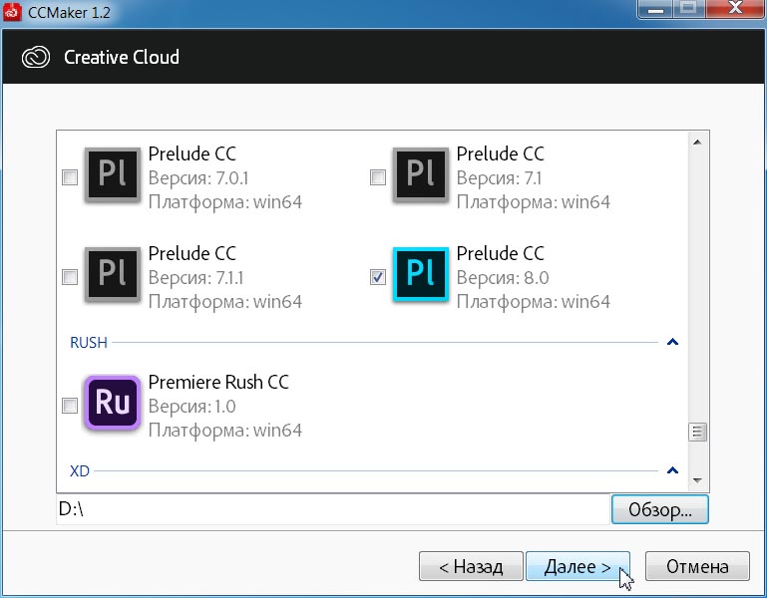
Task: Click the Creative Cloud logo icon
Action: coord(36,57)
